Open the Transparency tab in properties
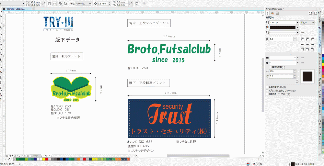Viewport: 324px width, 166px height. [277, 13]
